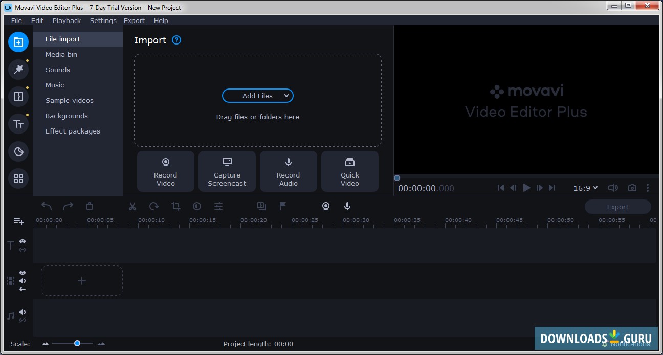Viewport: 663px width, 355px height.
Task: Open Color Adjustments icon
Action: coord(197,206)
